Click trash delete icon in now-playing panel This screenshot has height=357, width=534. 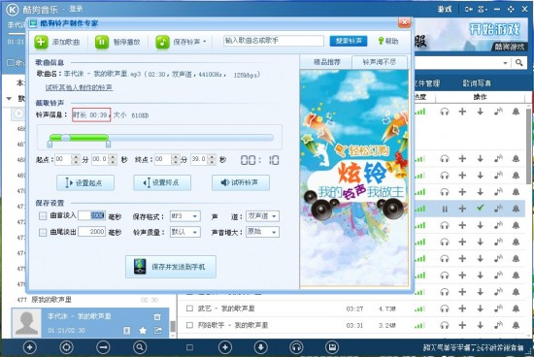click(157, 317)
